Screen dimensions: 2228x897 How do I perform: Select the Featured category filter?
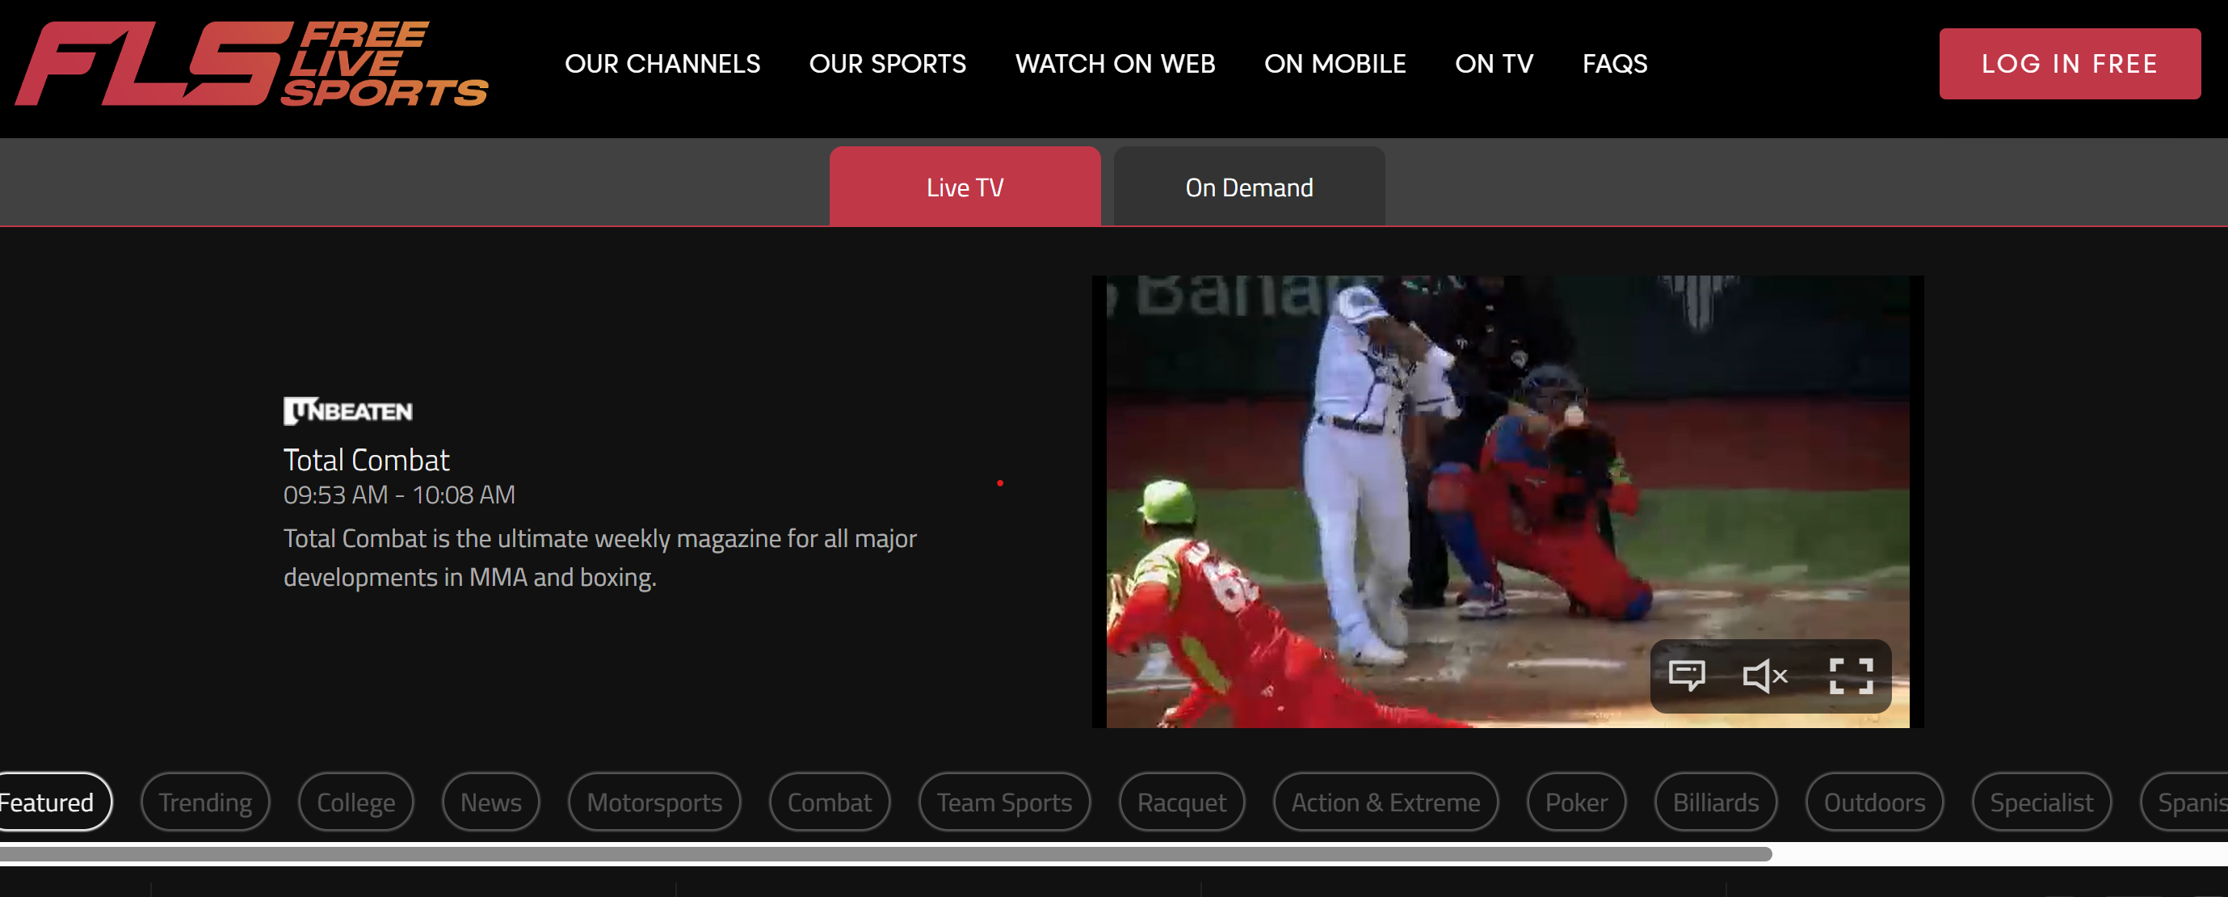coord(50,802)
